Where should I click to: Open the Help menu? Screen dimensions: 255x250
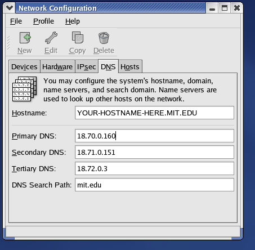tap(73, 21)
